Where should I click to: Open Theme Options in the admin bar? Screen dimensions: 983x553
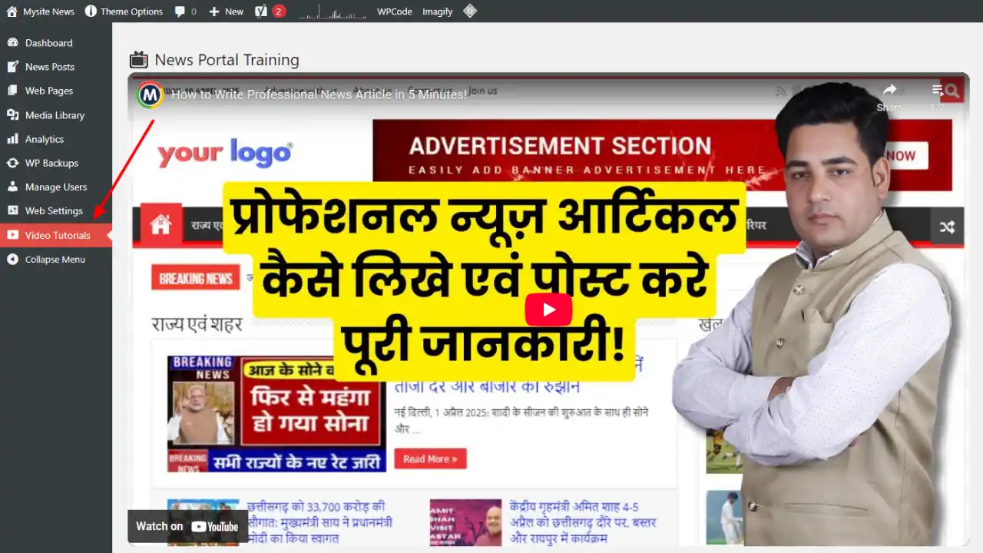point(124,12)
